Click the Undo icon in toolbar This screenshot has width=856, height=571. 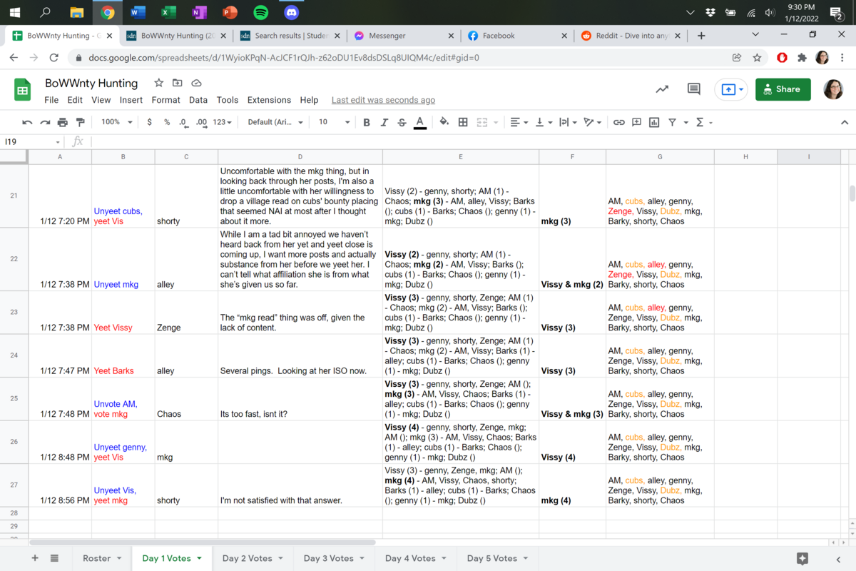pyautogui.click(x=27, y=122)
